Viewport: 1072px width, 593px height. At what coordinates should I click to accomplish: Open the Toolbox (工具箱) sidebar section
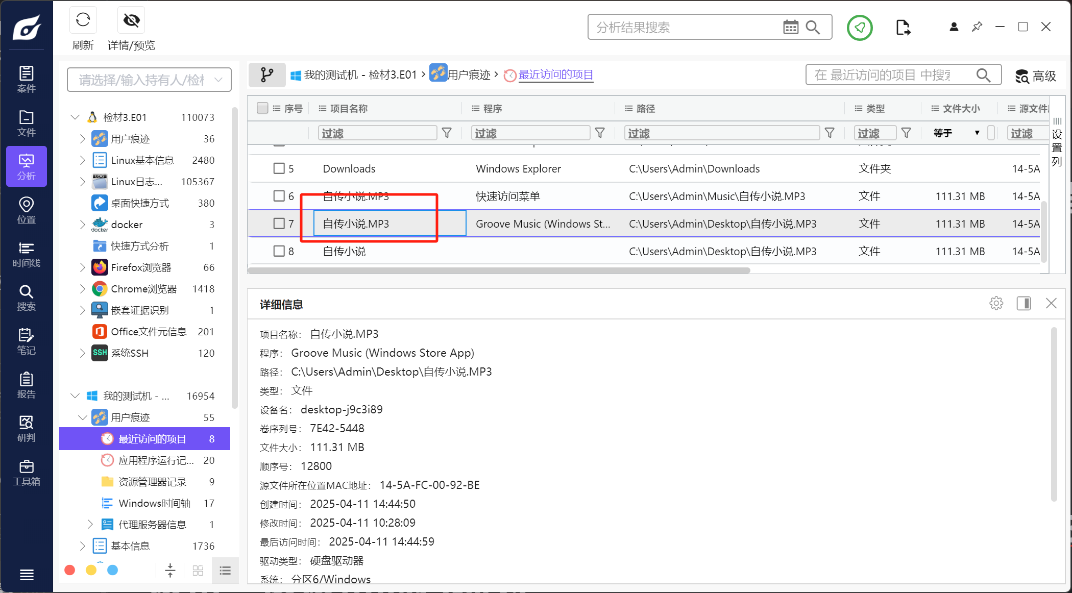pos(27,473)
